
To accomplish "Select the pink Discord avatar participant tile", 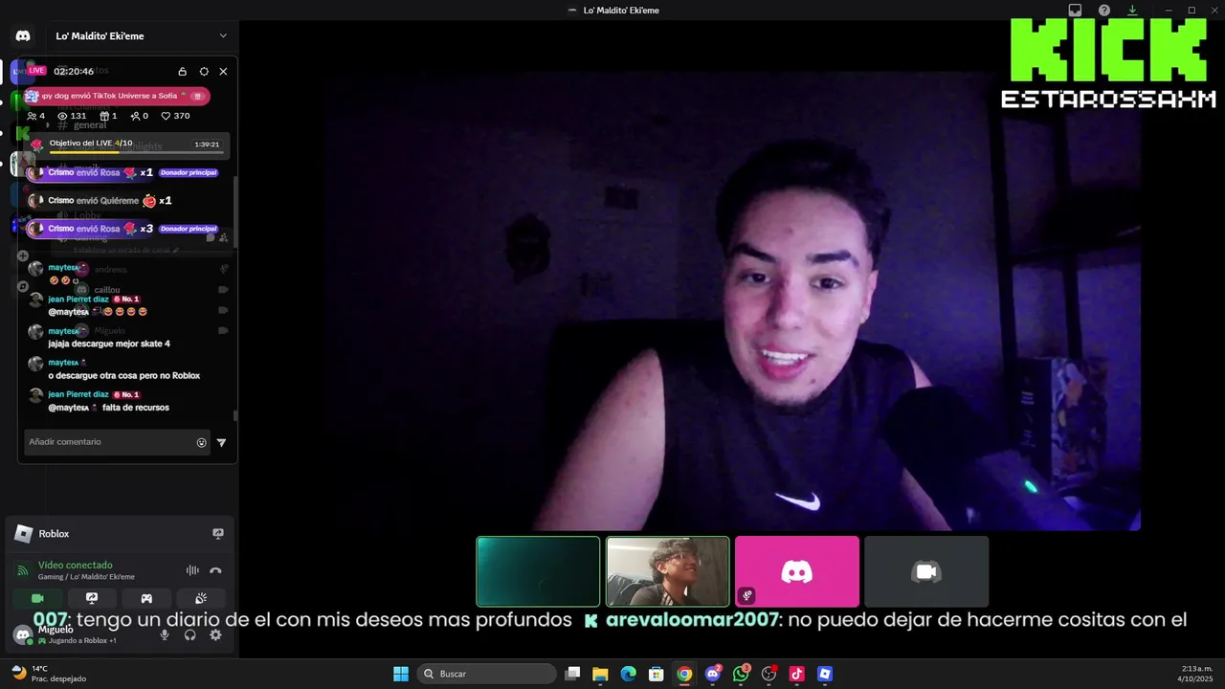I will point(797,571).
